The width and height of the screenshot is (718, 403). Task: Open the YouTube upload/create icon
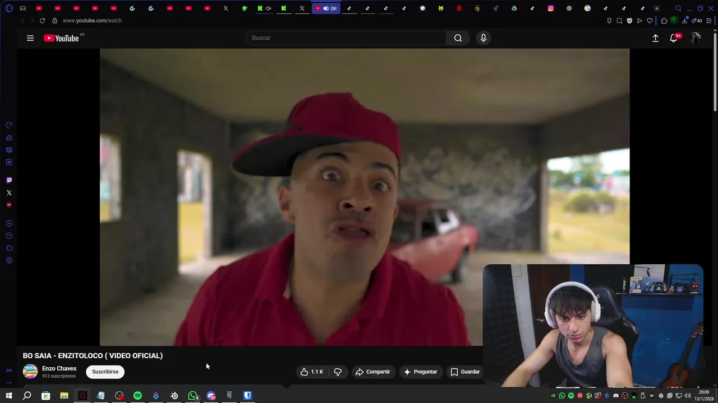click(655, 38)
